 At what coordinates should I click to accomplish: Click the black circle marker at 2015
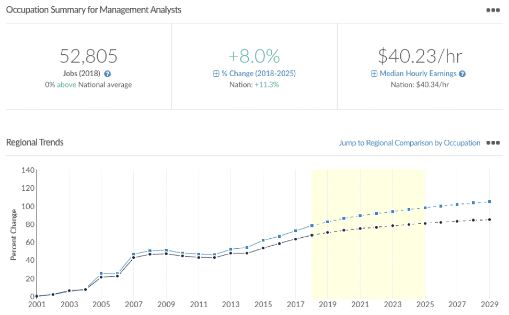point(263,248)
